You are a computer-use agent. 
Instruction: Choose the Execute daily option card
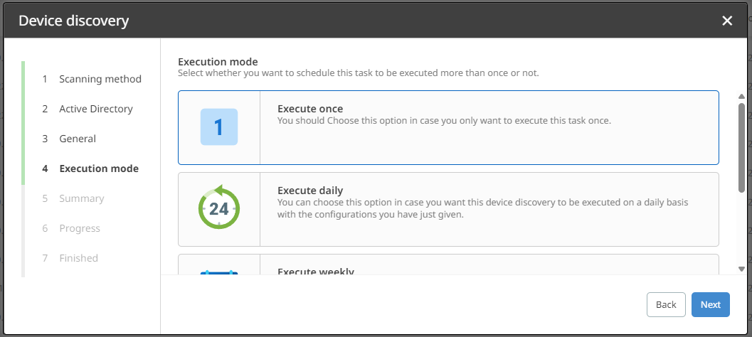pos(448,208)
